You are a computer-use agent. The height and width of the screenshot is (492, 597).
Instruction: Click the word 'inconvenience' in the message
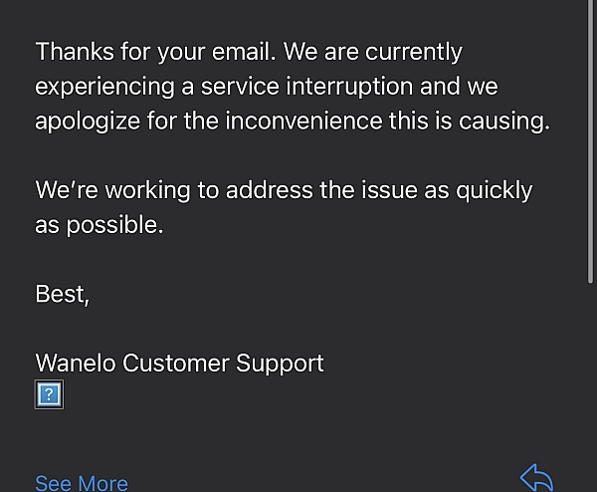pos(303,121)
